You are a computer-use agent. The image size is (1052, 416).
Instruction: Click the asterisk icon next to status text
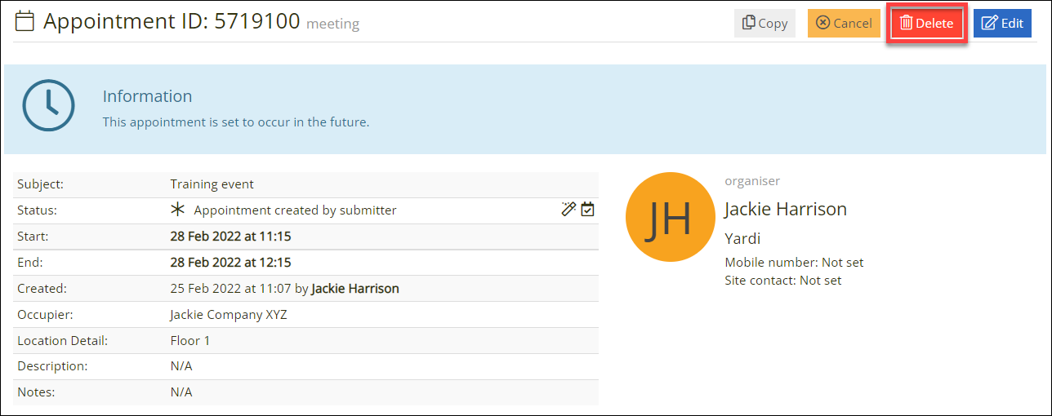178,210
